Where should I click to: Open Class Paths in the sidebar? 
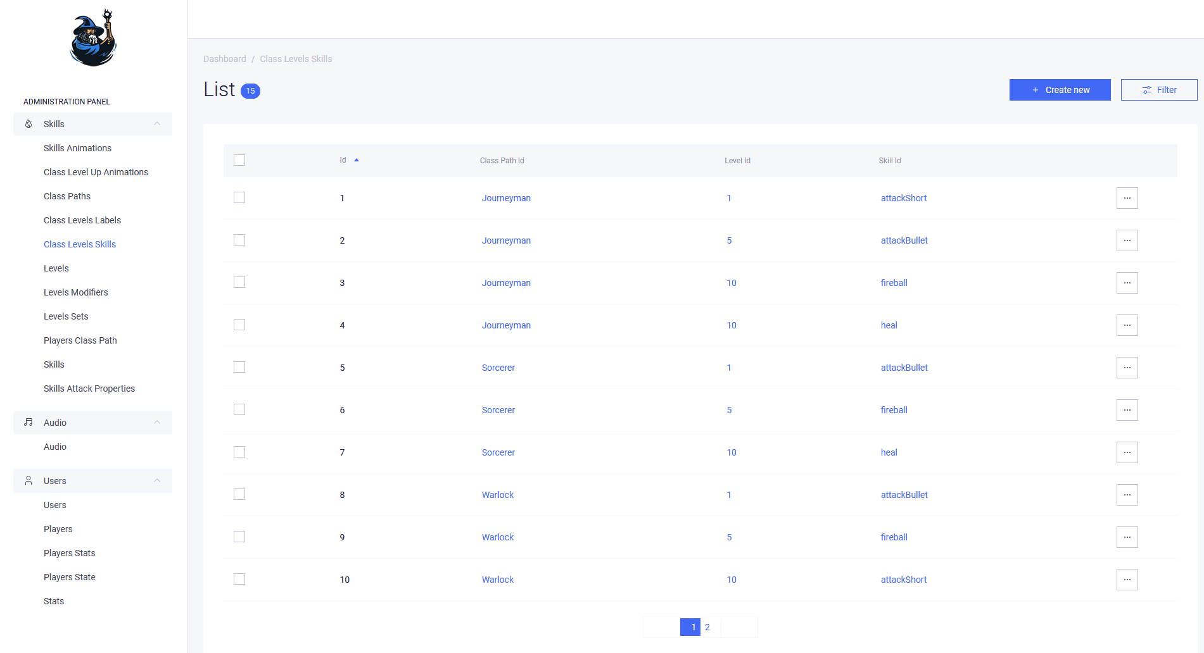[67, 196]
